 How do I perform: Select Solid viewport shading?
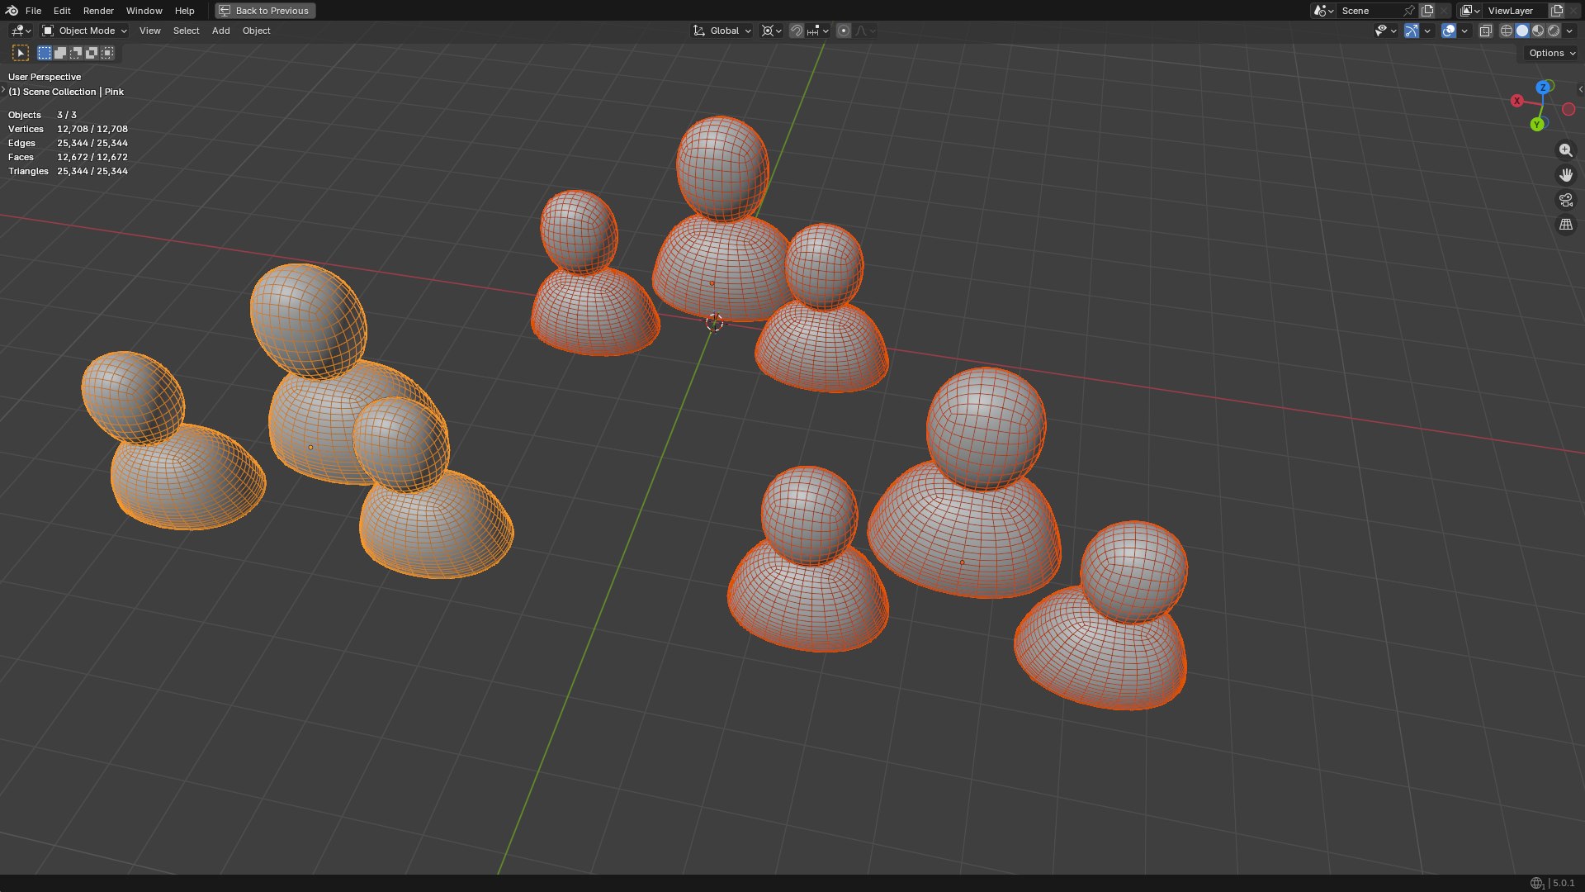1522,31
